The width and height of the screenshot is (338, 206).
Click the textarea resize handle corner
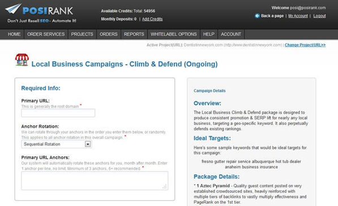165,187
